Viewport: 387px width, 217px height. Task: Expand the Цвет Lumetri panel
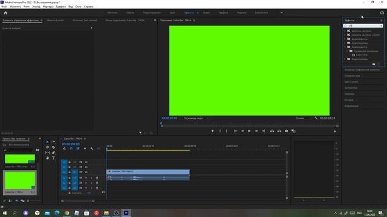pyautogui.click(x=351, y=82)
